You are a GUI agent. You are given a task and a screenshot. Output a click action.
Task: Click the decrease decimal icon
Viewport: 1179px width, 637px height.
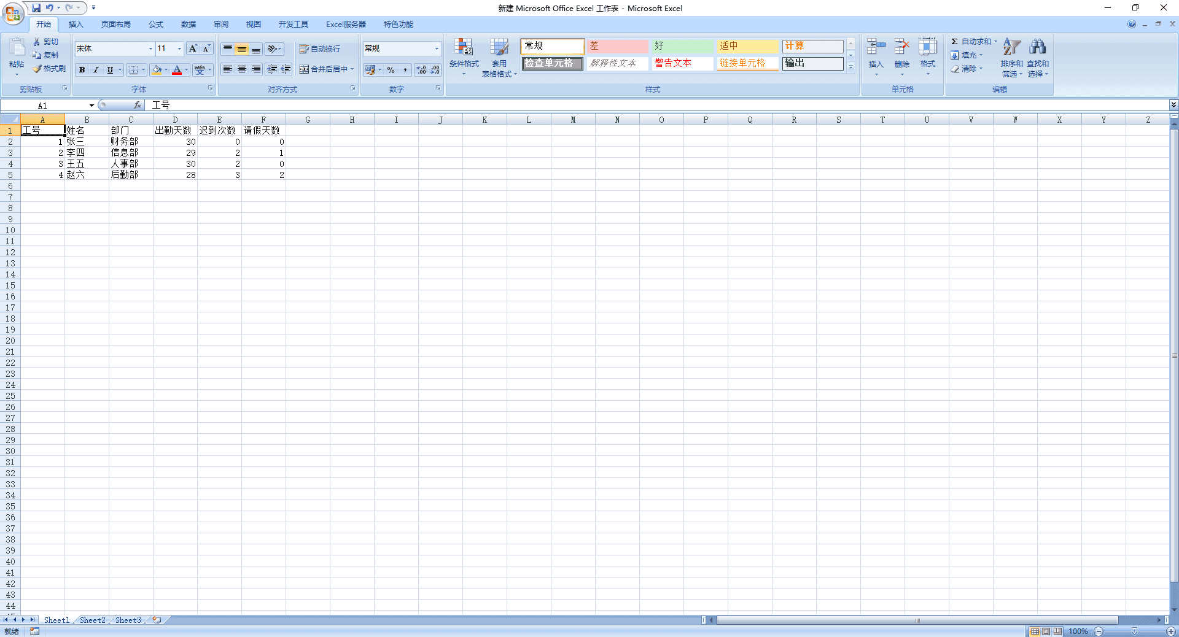point(435,70)
